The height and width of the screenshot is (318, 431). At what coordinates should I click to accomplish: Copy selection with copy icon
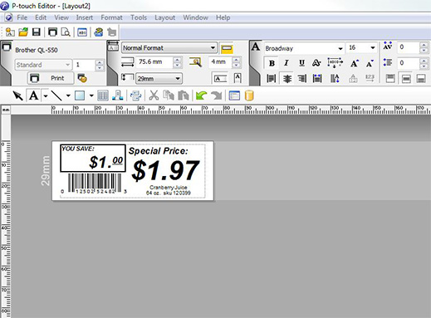coord(169,95)
